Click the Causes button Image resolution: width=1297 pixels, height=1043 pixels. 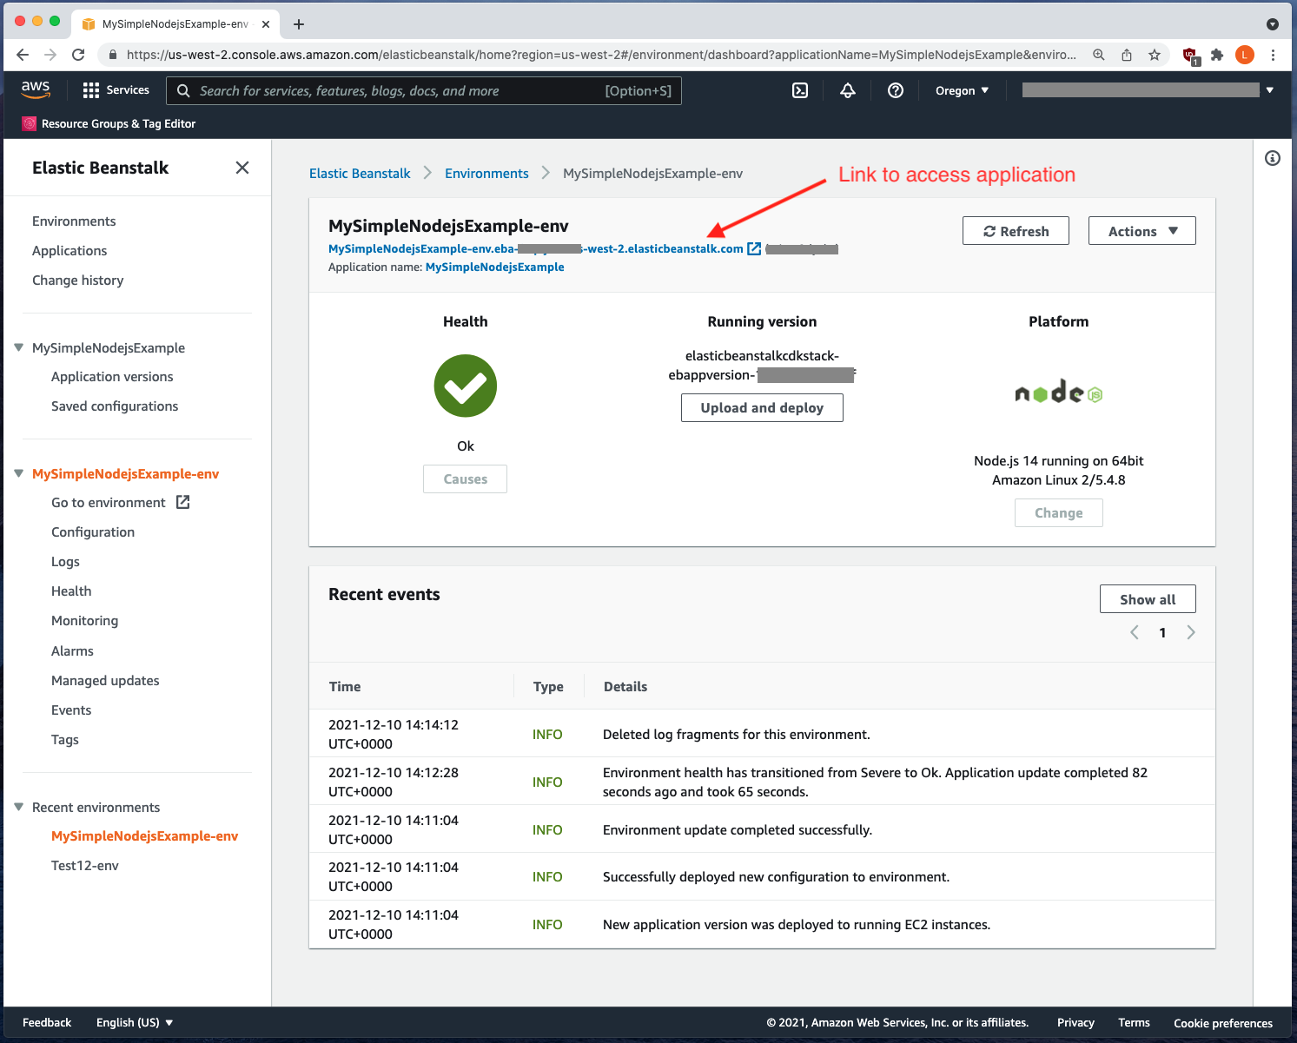466,479
